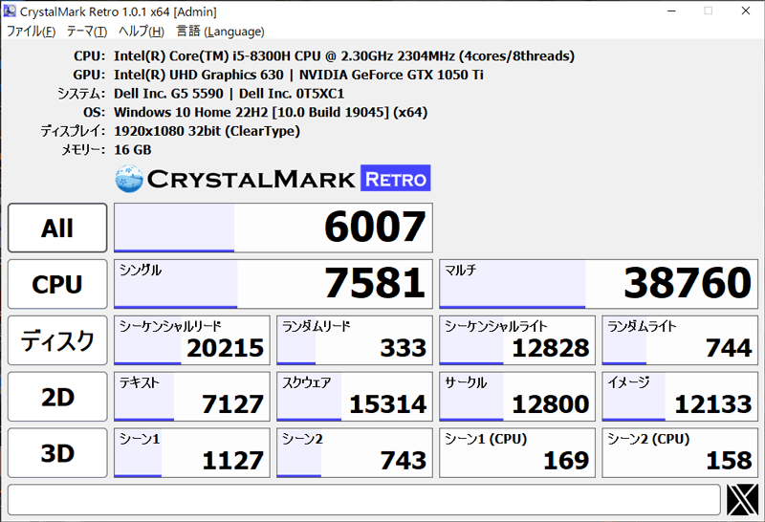Click the OS info Windows 10 Home 22H2
This screenshot has height=522, width=765.
tap(271, 112)
